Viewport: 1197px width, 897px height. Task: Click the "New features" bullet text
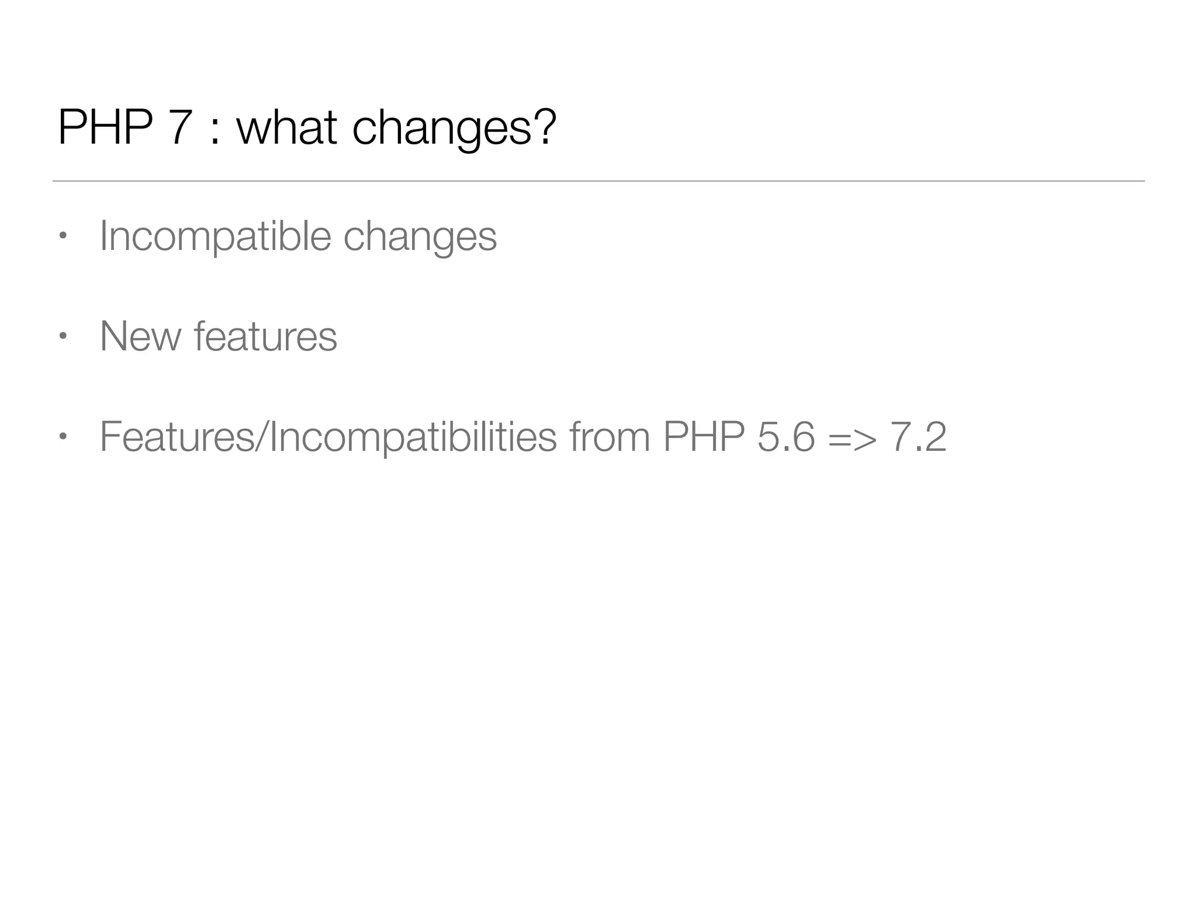tap(218, 336)
